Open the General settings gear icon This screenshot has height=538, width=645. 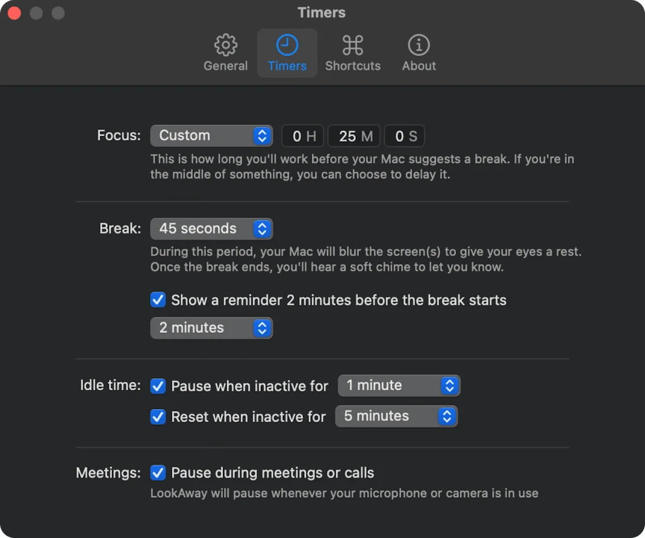(x=225, y=45)
